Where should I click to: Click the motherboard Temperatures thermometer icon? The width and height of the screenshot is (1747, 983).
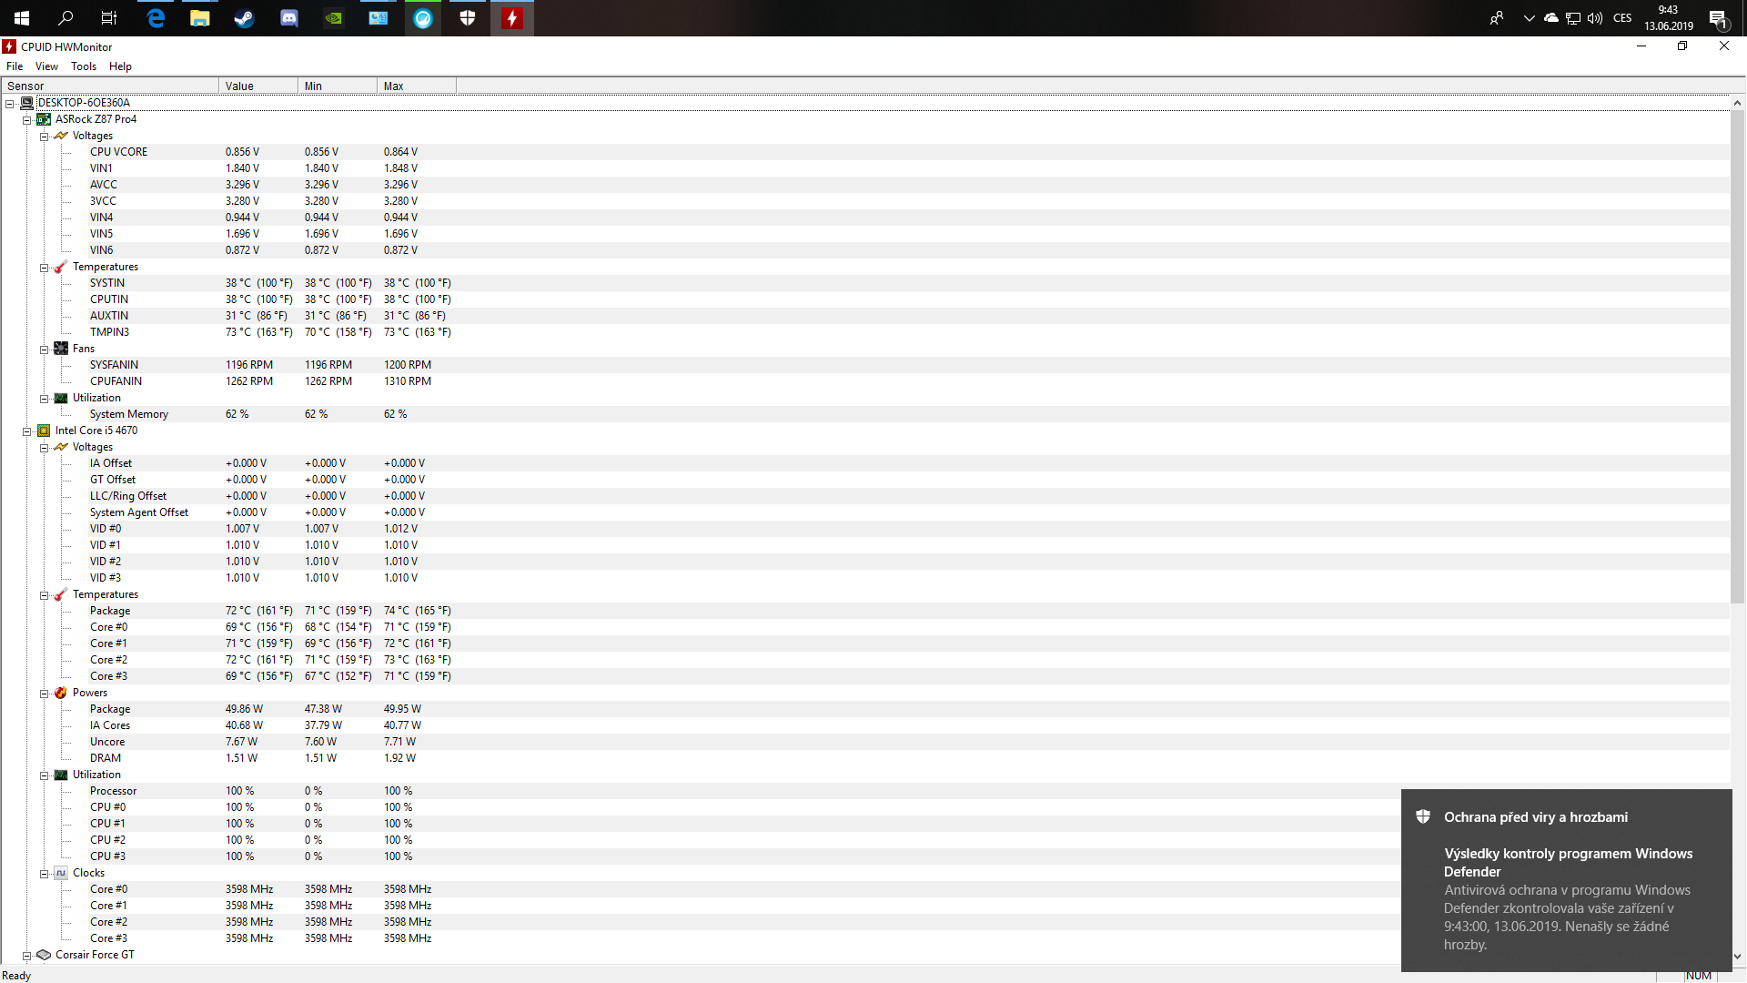point(61,267)
